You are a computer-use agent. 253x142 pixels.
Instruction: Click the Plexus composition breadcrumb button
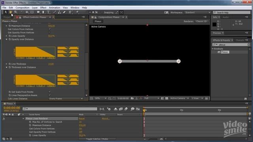click(98, 21)
